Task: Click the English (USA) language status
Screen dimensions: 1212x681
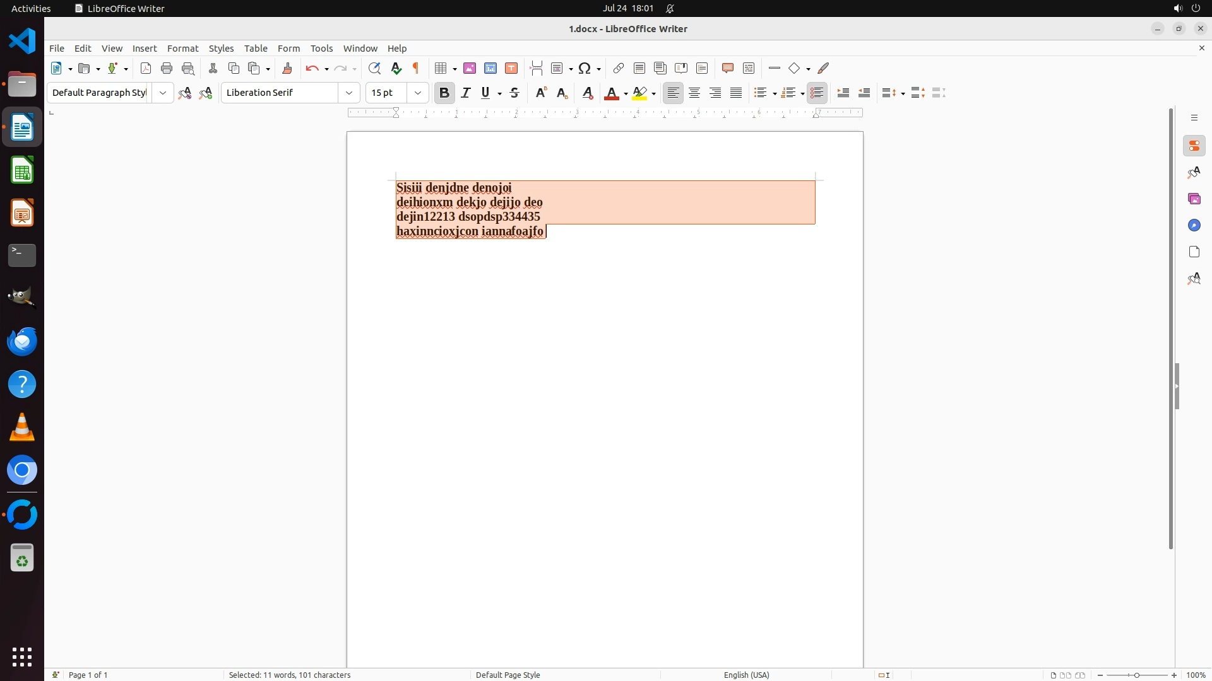Action: pyautogui.click(x=746, y=675)
